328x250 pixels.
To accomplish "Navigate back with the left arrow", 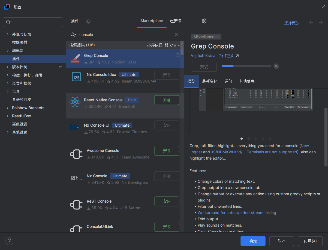I will pyautogui.click(x=311, y=22).
